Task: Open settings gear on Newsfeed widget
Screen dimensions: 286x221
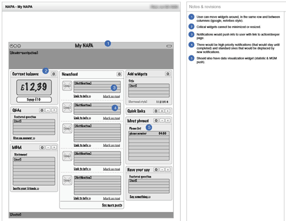Action: click(119, 74)
